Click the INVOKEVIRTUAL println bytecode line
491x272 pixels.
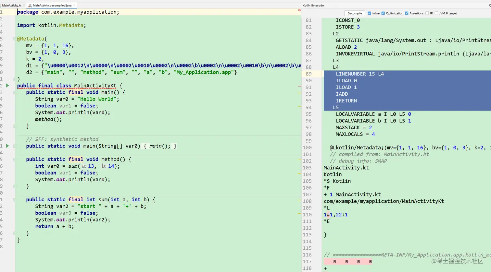pos(413,54)
